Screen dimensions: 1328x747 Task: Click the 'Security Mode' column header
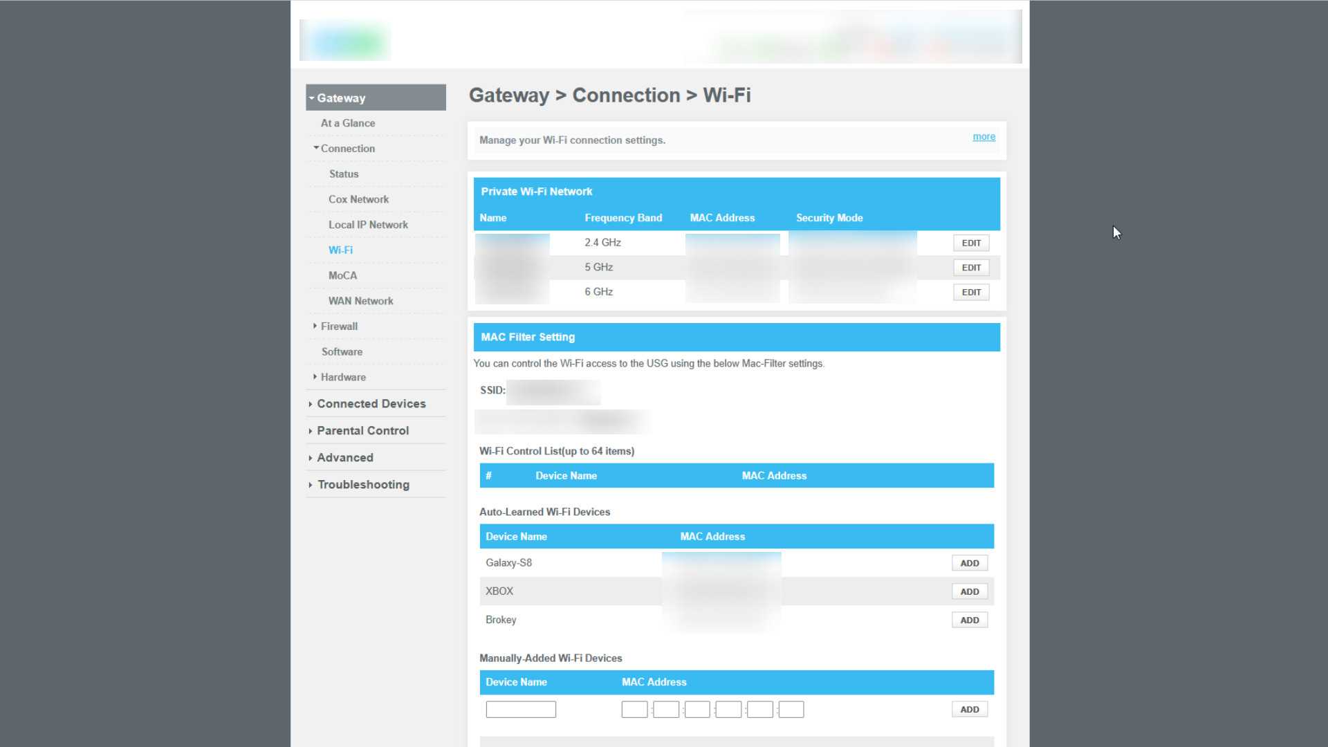coord(829,218)
